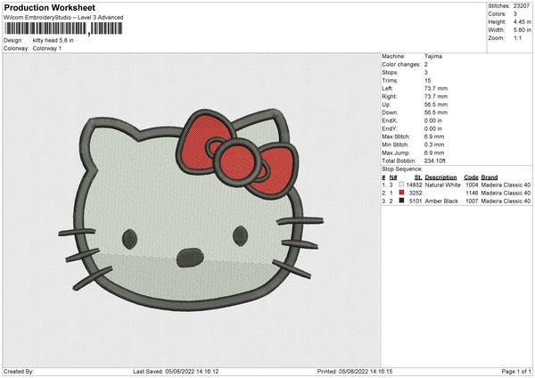Click the 'Colorway 1' value
Screen dimensions: 535x378
pos(47,48)
